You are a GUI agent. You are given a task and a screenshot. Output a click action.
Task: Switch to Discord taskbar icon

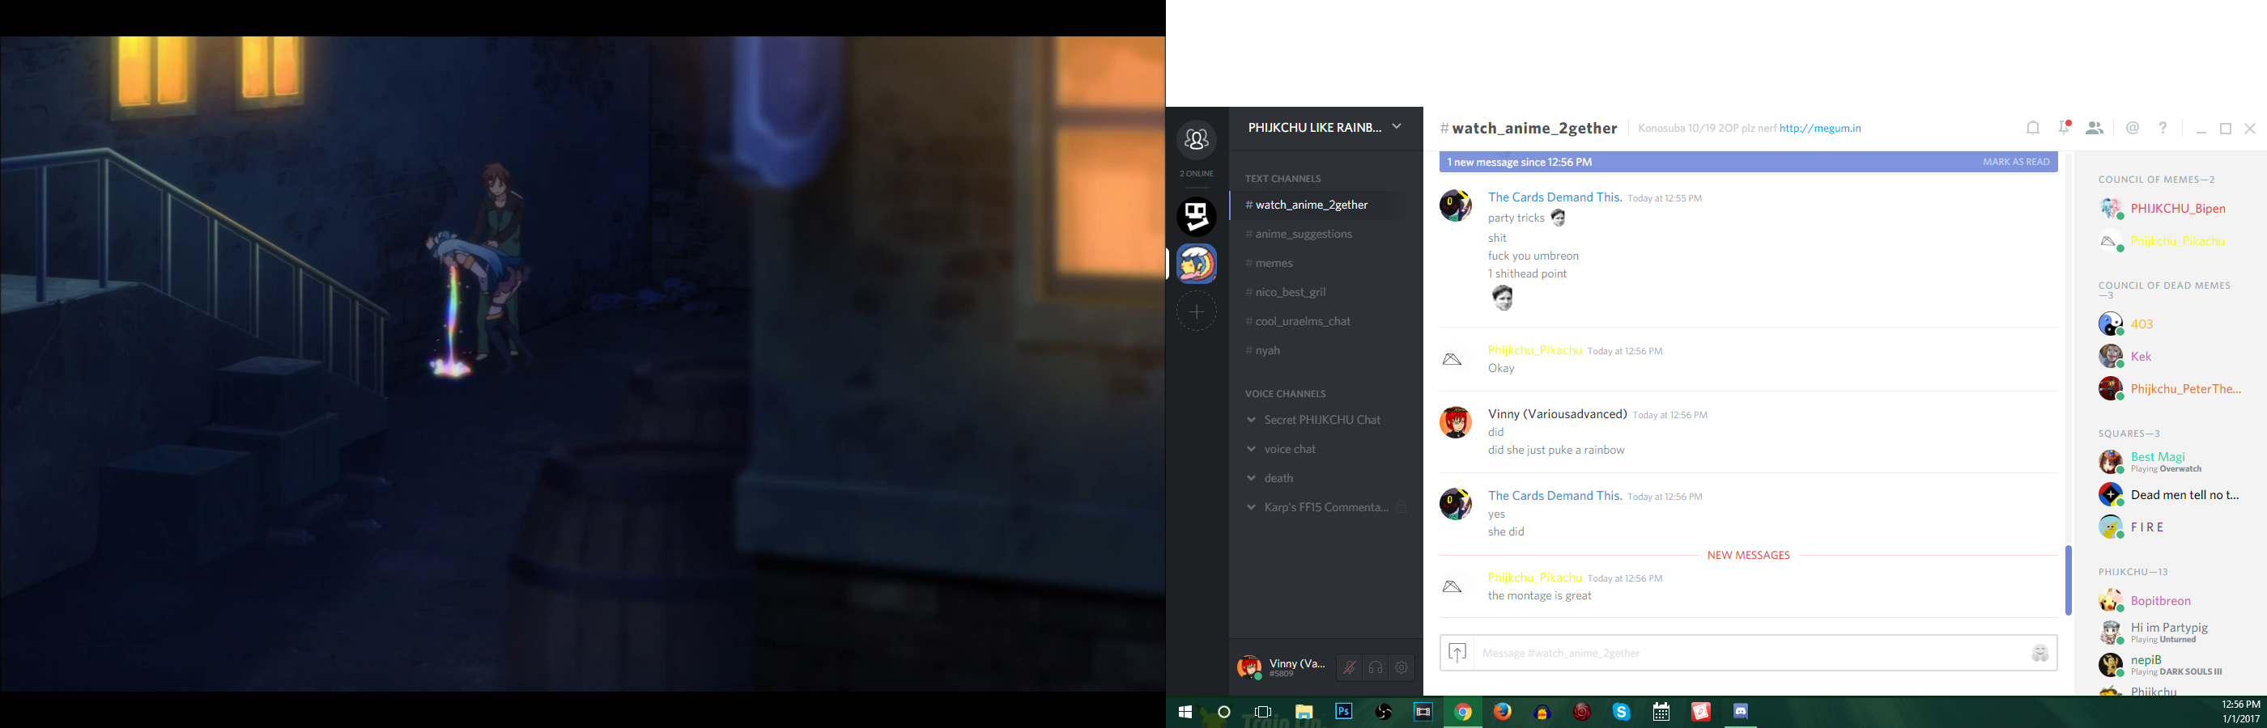tap(1740, 712)
